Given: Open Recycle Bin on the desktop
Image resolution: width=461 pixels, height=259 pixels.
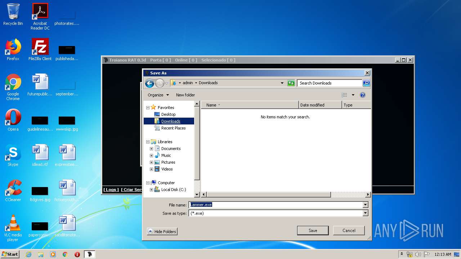Looking at the screenshot, I should pos(13,14).
